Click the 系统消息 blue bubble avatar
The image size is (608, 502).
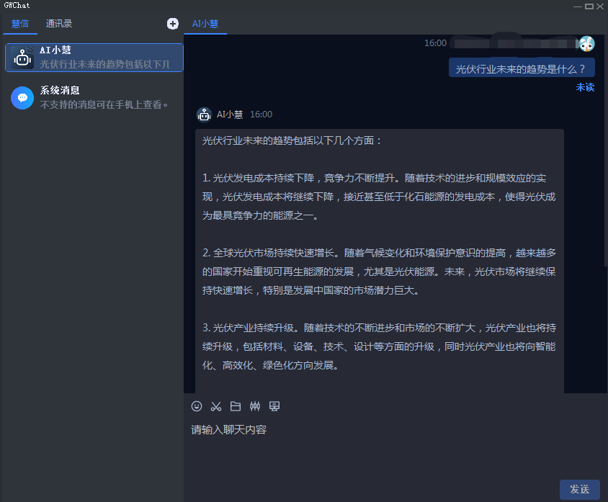pyautogui.click(x=22, y=98)
